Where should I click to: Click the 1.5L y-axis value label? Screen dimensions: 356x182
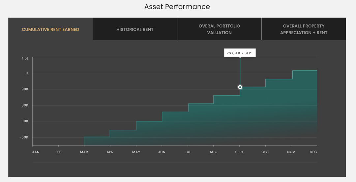click(25, 58)
